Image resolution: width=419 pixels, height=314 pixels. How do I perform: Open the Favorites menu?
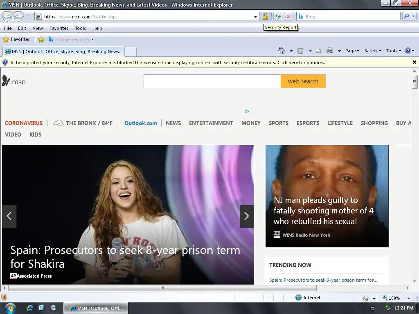pos(59,28)
